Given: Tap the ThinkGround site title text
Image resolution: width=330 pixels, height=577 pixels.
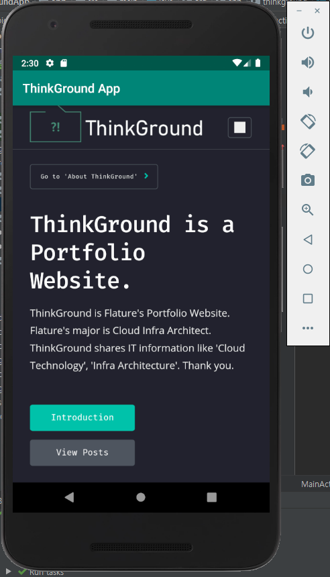Looking at the screenshot, I should [144, 128].
